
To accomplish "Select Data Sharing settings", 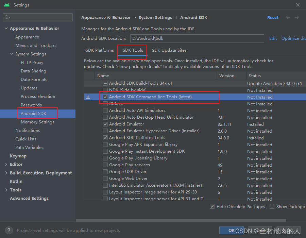I will click(x=33, y=71).
